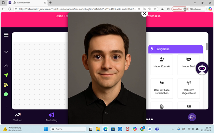Screen dimensions: 214x133
Task: Switch to the Vertrieb section
Action: click(18, 117)
